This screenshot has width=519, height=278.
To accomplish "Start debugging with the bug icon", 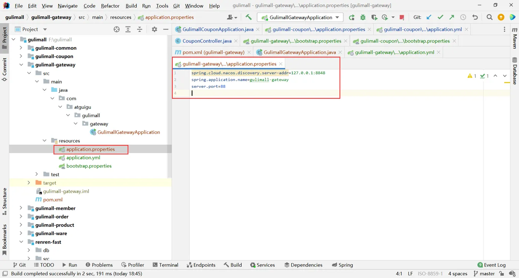I will (363, 17).
